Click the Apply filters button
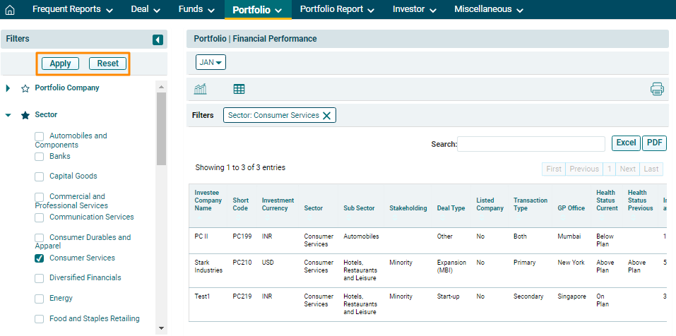The height and width of the screenshot is (336, 676). (60, 64)
